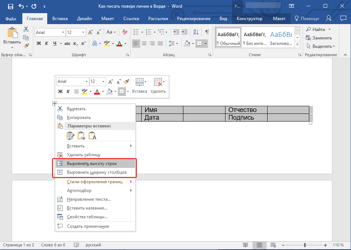The height and width of the screenshot is (250, 351).
Task: Open the Arial font dropdown in mini toolbar
Action: pyautogui.click(x=86, y=81)
